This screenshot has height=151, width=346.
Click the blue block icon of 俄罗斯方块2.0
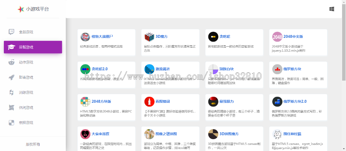277,102
